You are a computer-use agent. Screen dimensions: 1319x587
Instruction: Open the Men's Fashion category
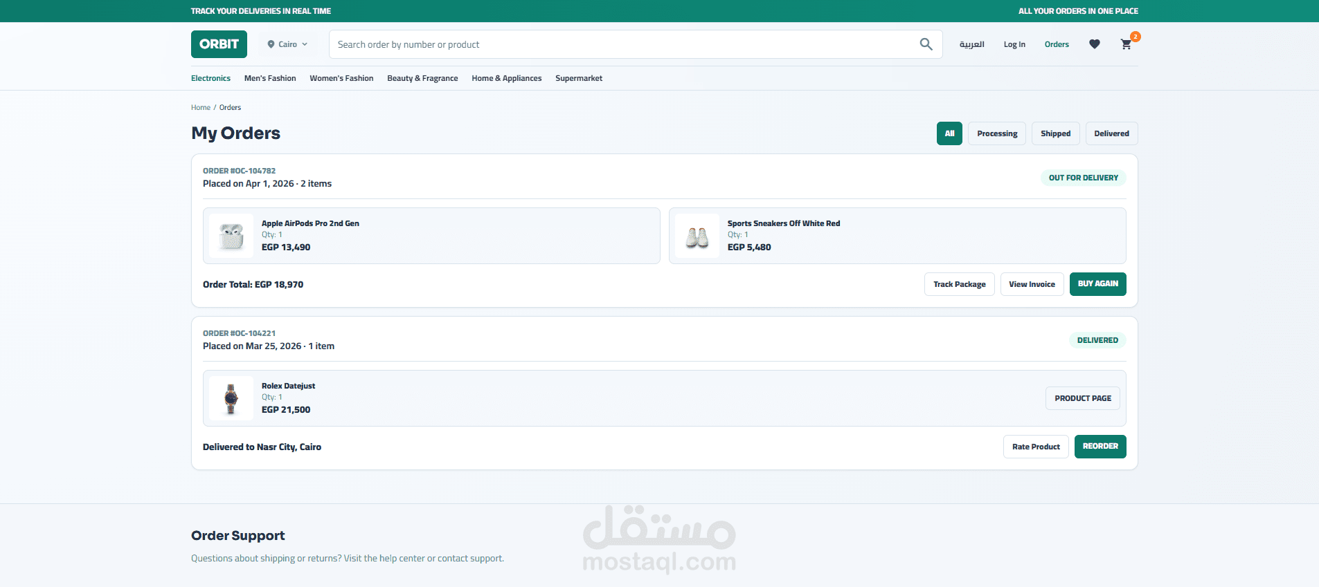click(x=270, y=78)
